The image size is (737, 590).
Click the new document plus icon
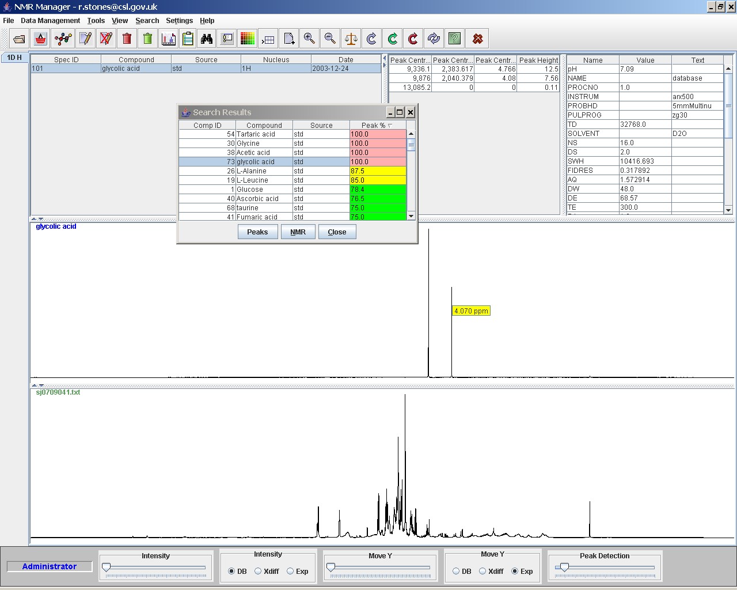289,39
